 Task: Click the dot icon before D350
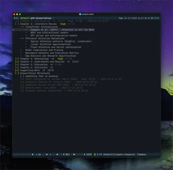(84, 154)
